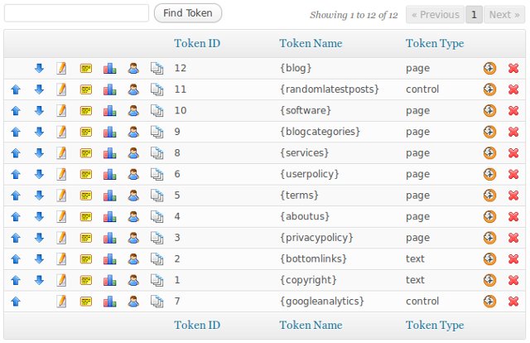This screenshot has height=343, width=530.
Task: Delete the {aboutus} token with red X
Action: click(x=513, y=216)
